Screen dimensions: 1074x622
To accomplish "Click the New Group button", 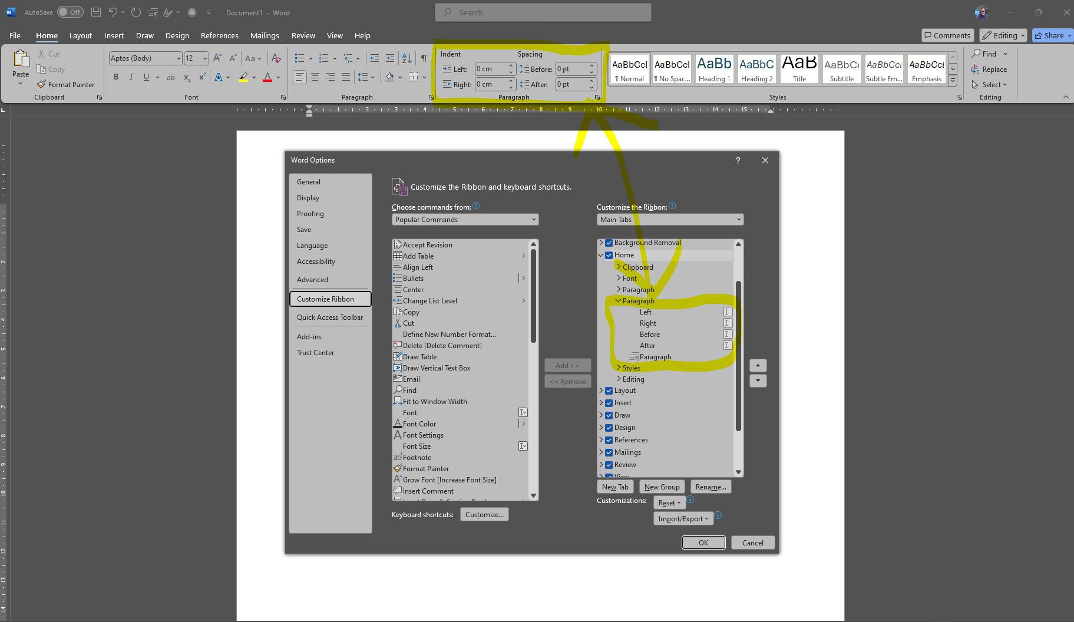I will coord(662,487).
